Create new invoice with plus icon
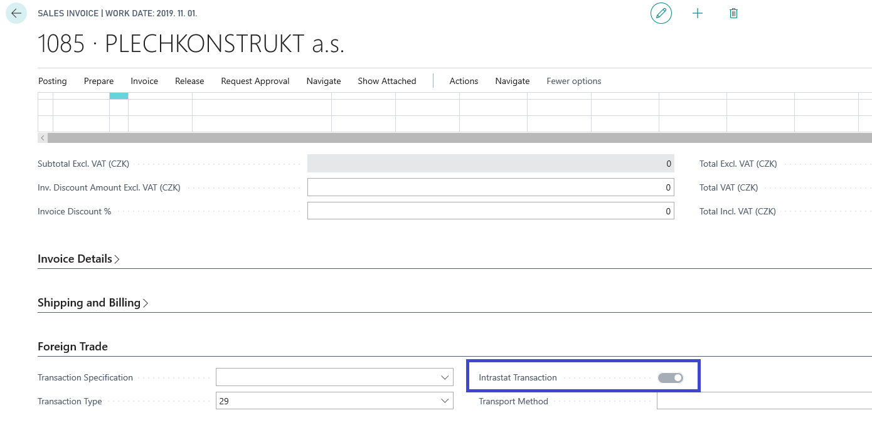 click(698, 13)
